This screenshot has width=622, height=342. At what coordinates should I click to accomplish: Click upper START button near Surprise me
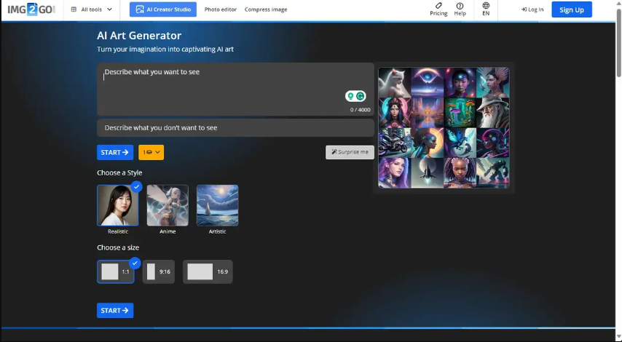(115, 152)
